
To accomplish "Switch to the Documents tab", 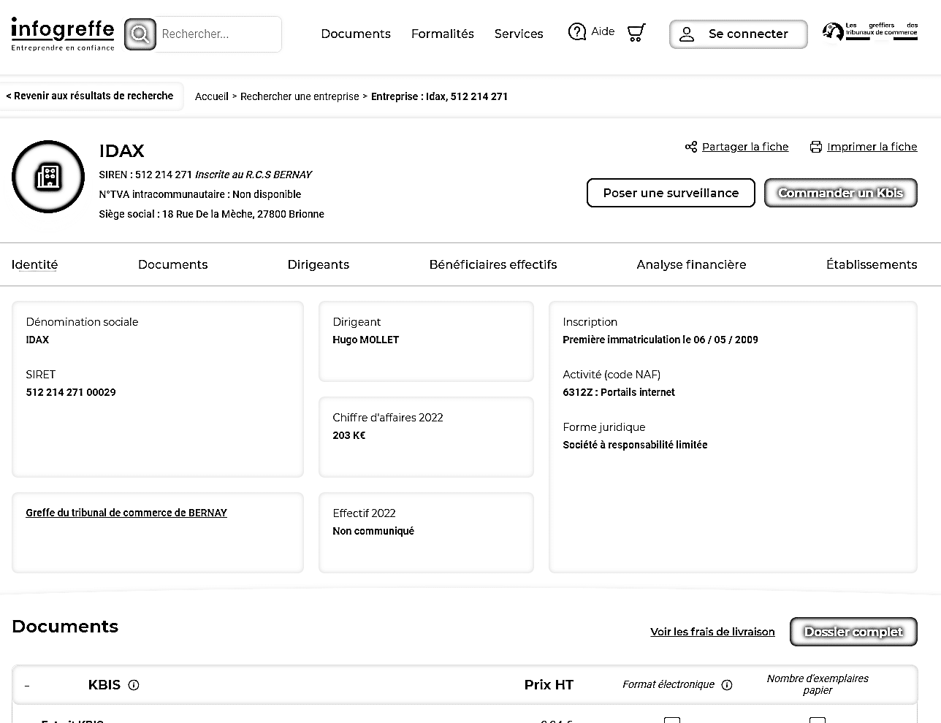I will (172, 264).
